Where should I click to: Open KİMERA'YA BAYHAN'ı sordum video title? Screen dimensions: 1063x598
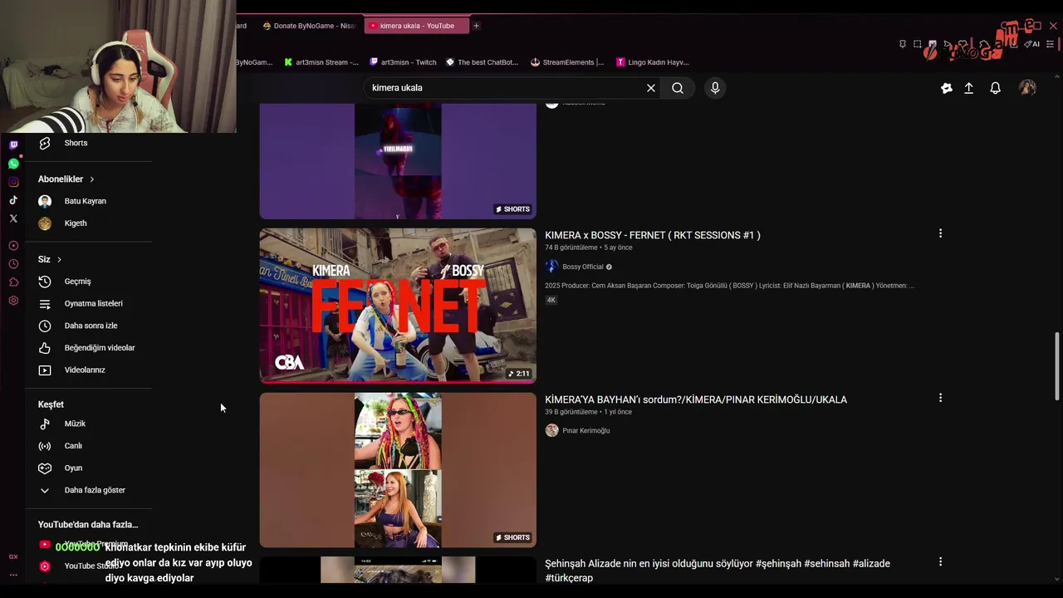[x=696, y=399]
